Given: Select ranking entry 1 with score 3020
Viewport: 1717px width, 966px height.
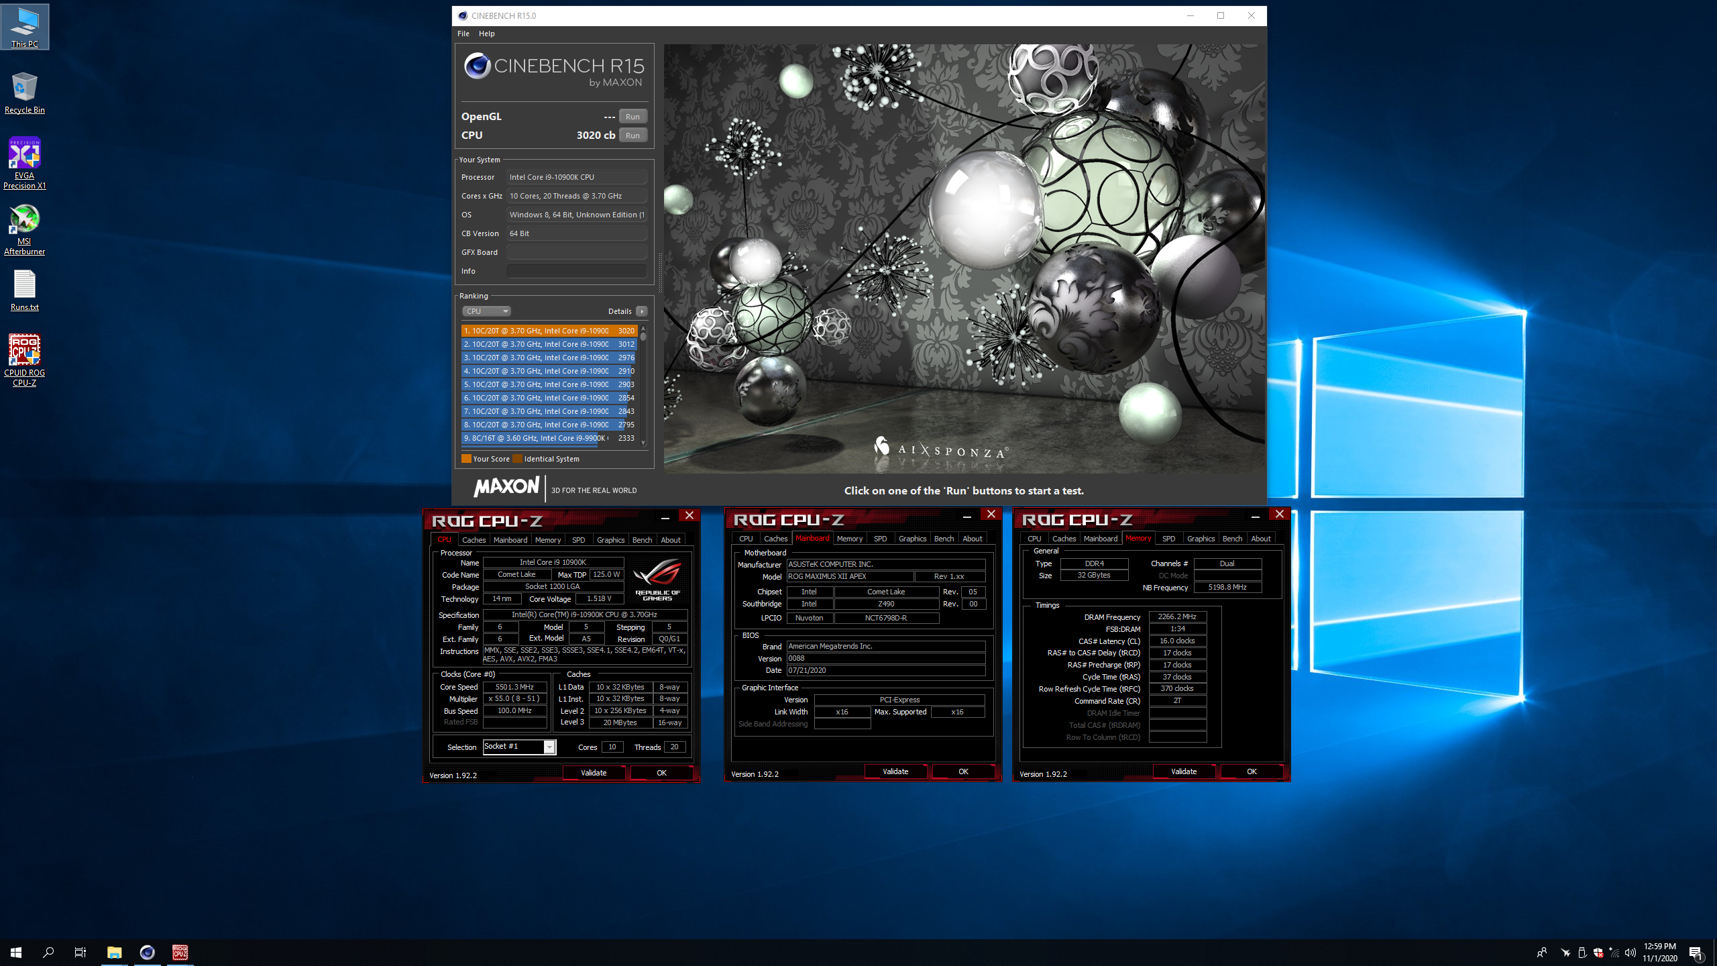Looking at the screenshot, I should click(x=549, y=331).
